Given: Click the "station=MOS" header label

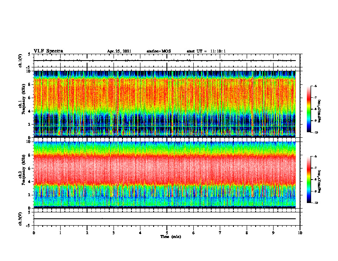Looking at the screenshot, I should pos(159,51).
